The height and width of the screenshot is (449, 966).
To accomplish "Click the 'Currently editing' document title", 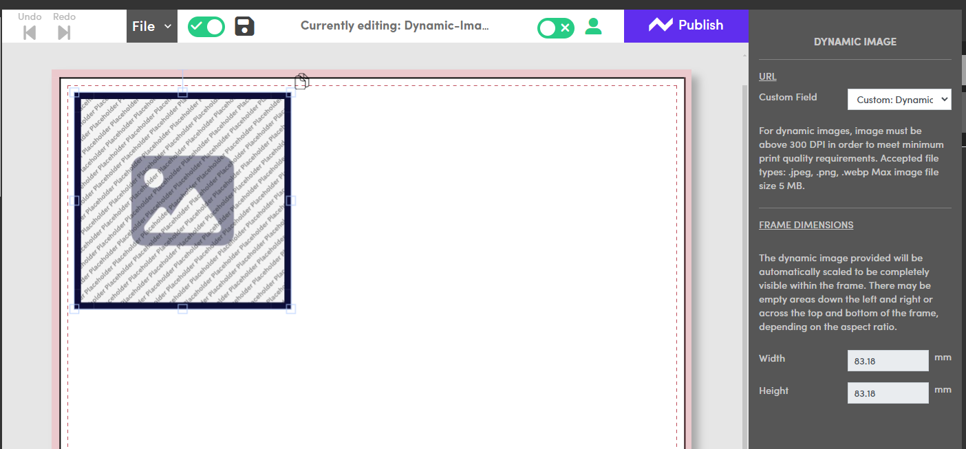I will pyautogui.click(x=395, y=26).
